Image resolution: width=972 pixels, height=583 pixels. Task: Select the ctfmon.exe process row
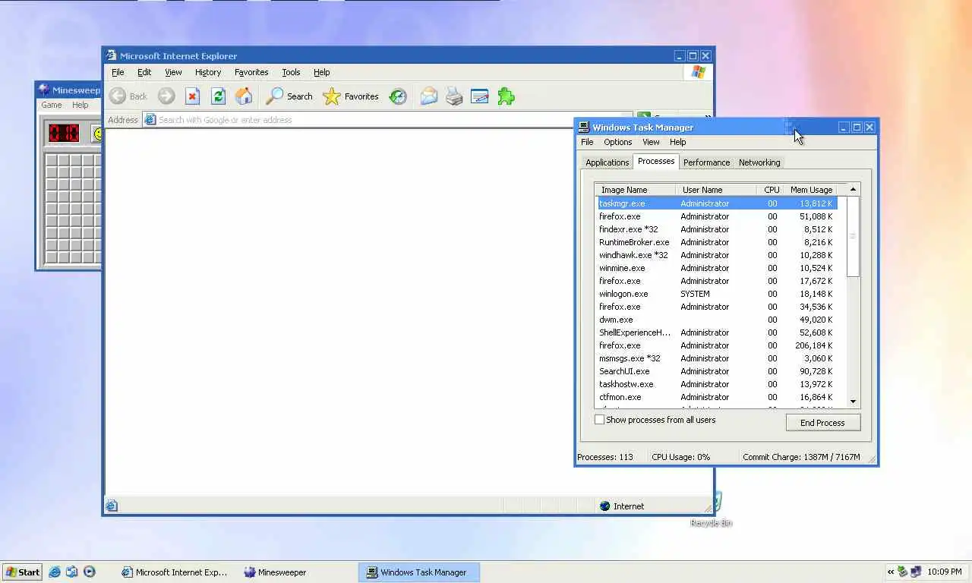[716, 397]
